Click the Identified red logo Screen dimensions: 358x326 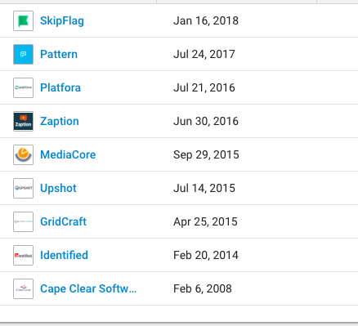[23, 255]
